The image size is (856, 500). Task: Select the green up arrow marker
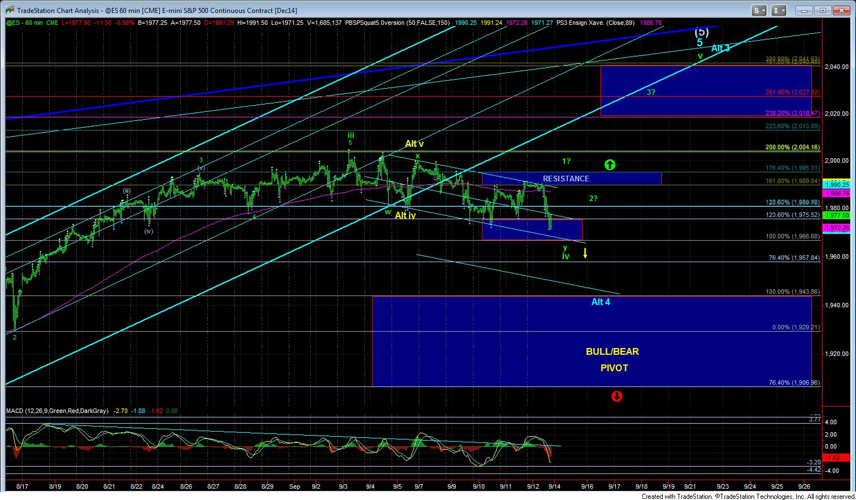point(610,165)
